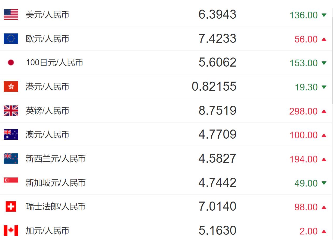Click the New Zealand flag icon
Image resolution: width=333 pixels, height=243 pixels.
coord(11,159)
